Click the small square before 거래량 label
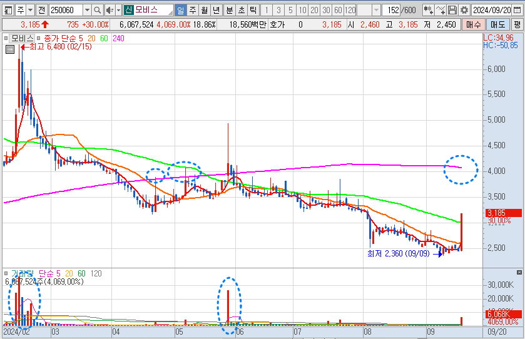The width and height of the screenshot is (525, 339). pyautogui.click(x=6, y=273)
